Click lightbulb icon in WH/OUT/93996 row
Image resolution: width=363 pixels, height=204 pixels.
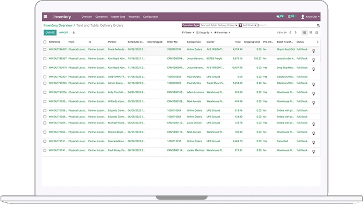(x=314, y=85)
